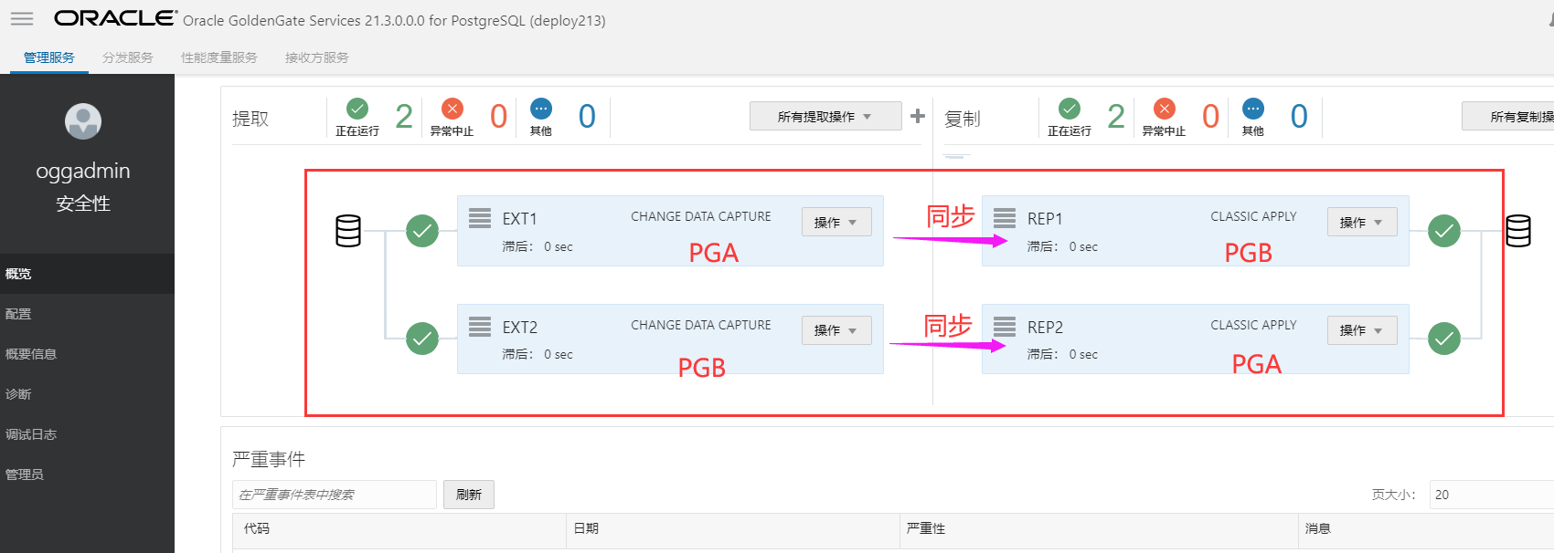Click the REP2 list details icon
This screenshot has width=1554, height=553.
click(x=1005, y=327)
